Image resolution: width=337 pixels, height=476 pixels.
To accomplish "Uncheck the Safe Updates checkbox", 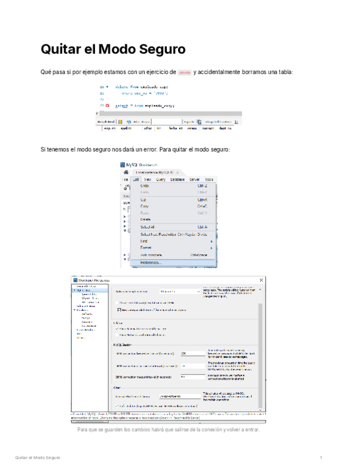I will (x=117, y=406).
